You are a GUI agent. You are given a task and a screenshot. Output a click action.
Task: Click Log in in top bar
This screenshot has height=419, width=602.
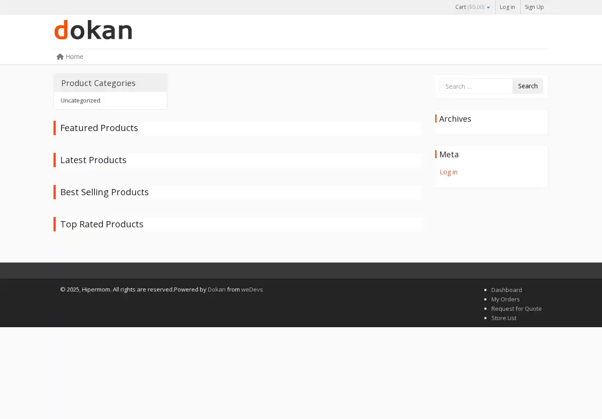(507, 7)
